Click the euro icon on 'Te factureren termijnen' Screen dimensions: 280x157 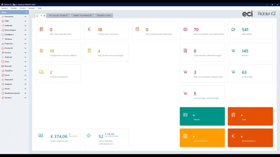[89, 29]
